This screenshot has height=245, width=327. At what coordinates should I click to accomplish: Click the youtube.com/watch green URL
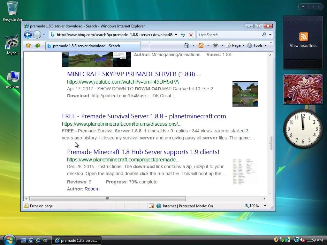click(123, 82)
